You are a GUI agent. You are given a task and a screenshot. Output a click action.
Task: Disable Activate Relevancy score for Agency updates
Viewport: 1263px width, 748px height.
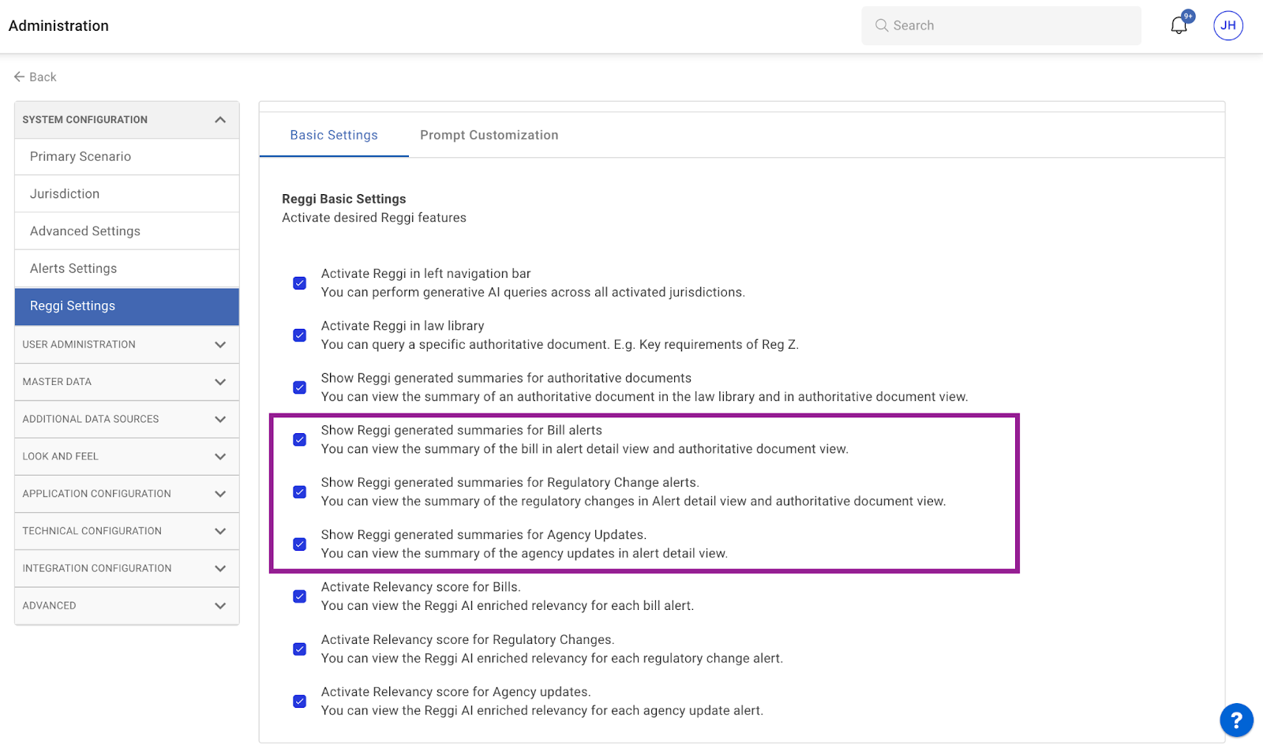click(x=300, y=701)
